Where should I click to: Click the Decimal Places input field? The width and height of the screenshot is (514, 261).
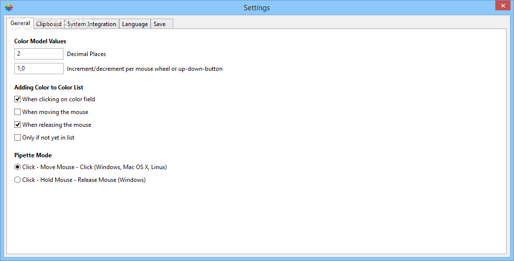click(x=39, y=54)
